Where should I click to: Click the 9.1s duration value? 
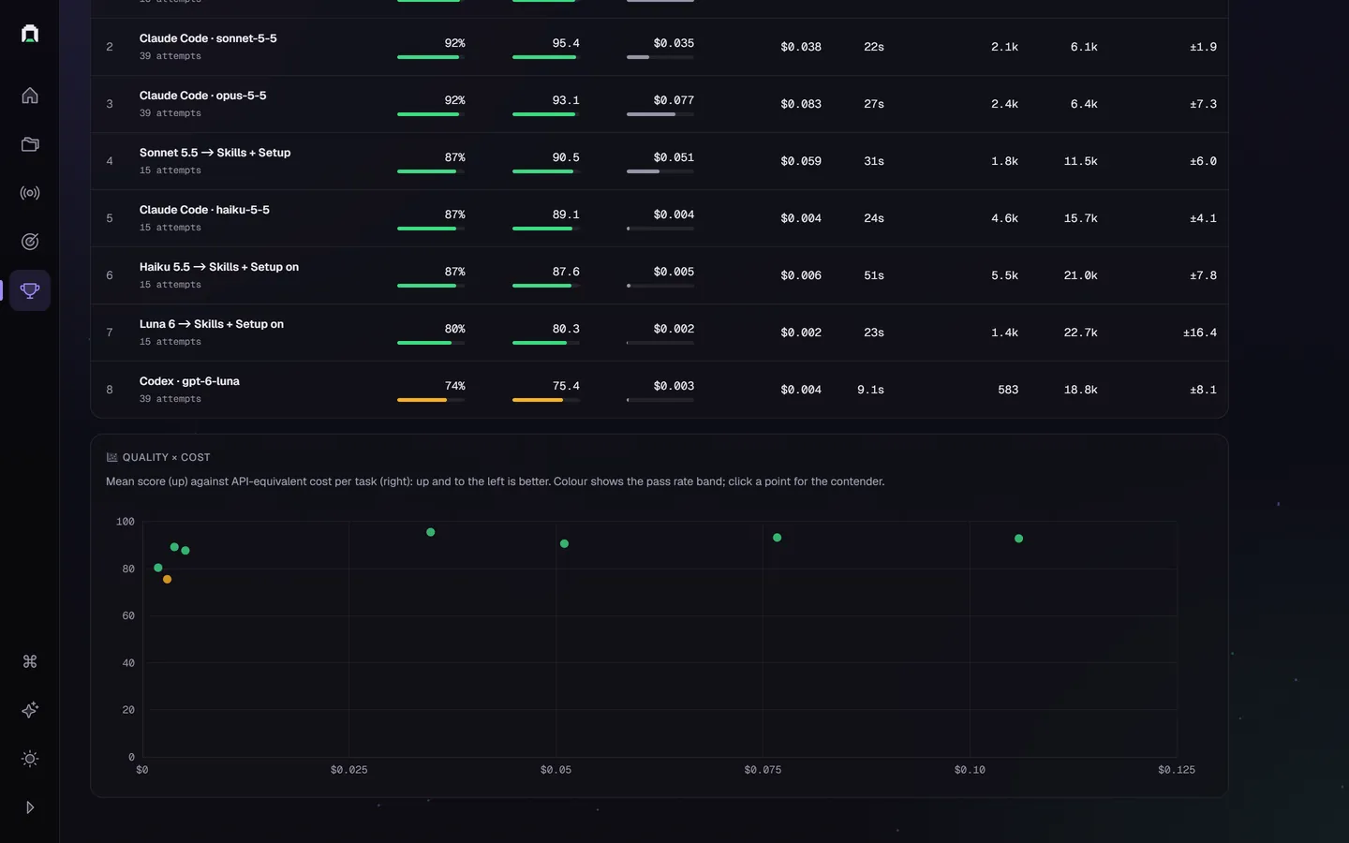click(x=870, y=390)
